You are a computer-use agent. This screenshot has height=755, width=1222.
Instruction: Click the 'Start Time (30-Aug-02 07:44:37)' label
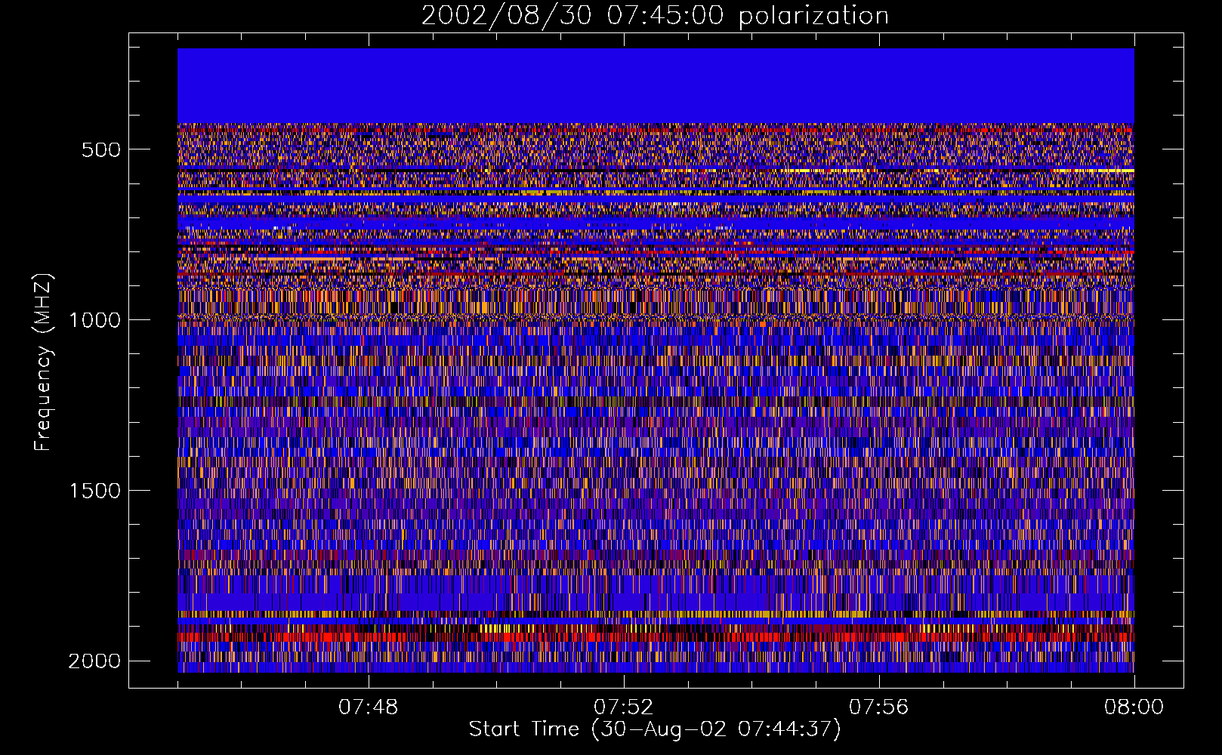[655, 729]
